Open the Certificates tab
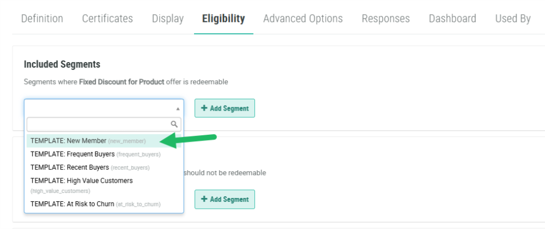Screen dimensions: 545x229 pyautogui.click(x=107, y=19)
